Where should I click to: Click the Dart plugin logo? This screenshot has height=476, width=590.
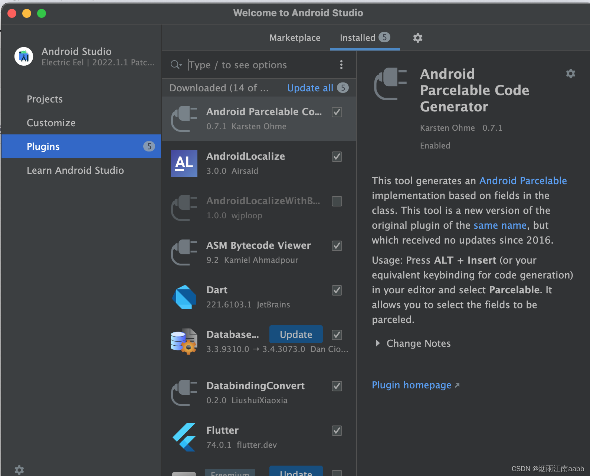point(184,297)
